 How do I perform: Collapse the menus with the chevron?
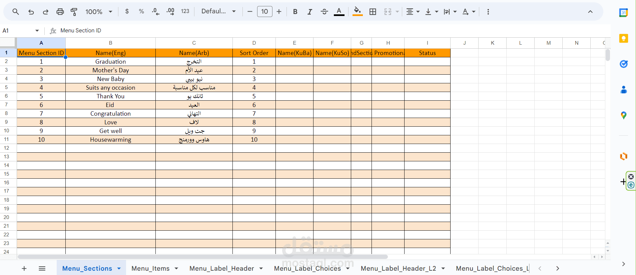click(590, 12)
